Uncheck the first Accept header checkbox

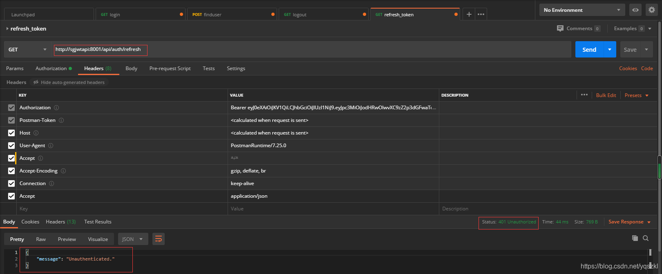[11, 158]
